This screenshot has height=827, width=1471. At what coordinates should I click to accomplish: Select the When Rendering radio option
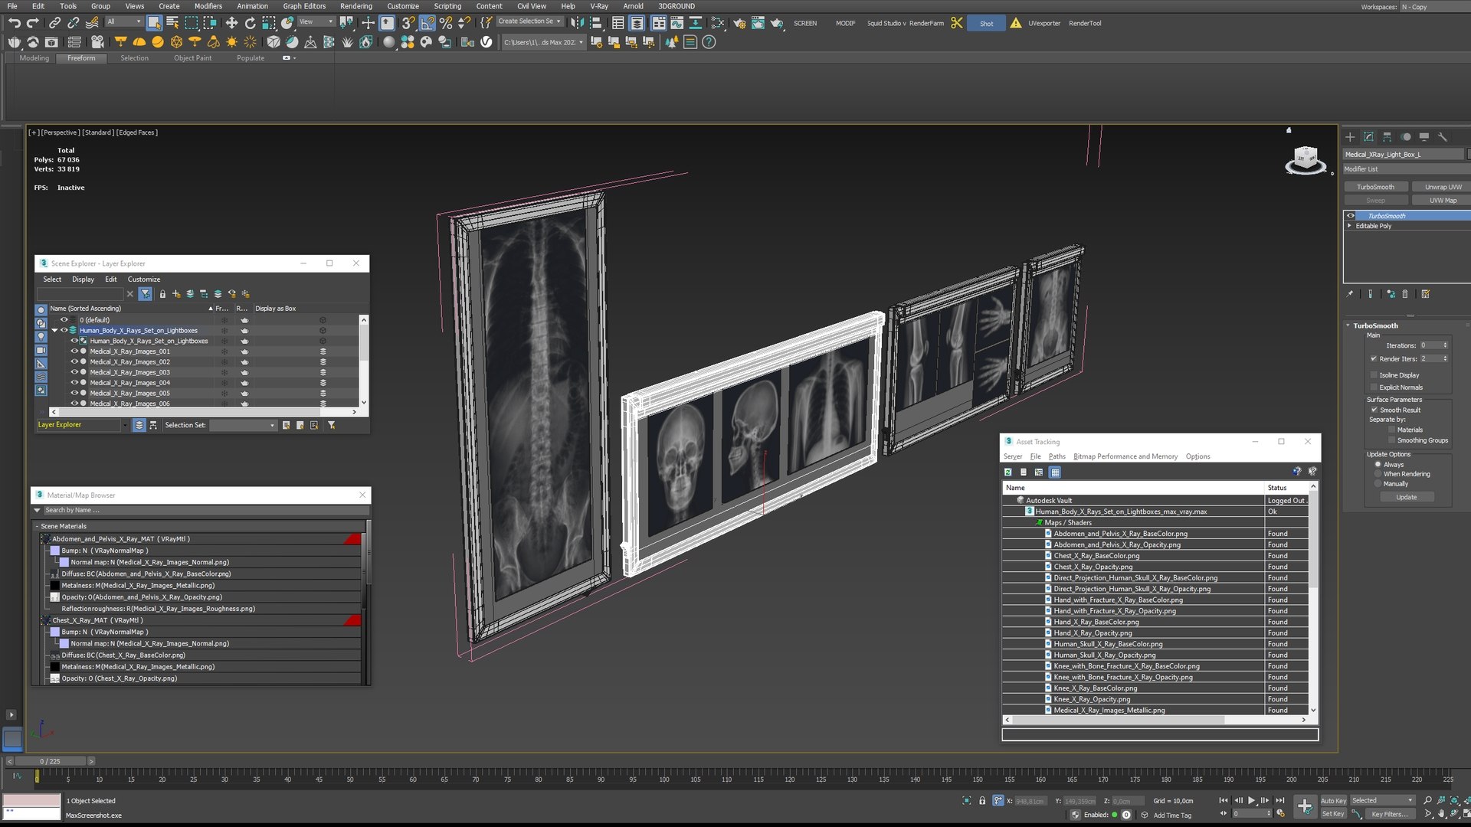tap(1378, 474)
